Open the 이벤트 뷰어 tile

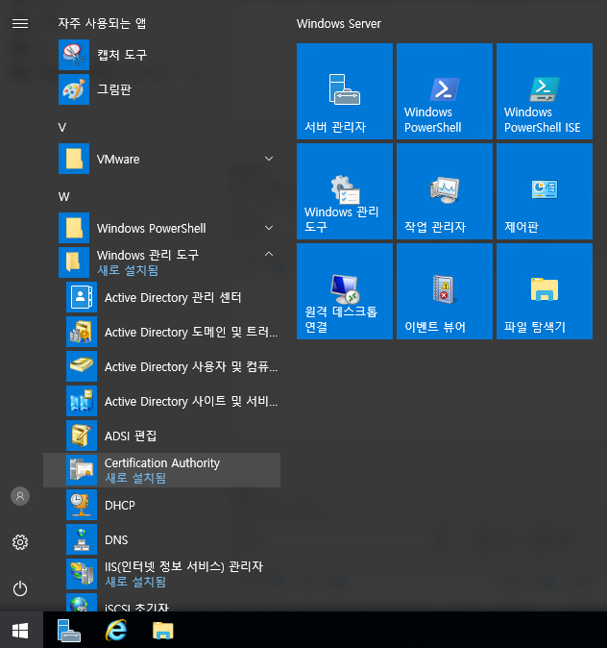445,291
